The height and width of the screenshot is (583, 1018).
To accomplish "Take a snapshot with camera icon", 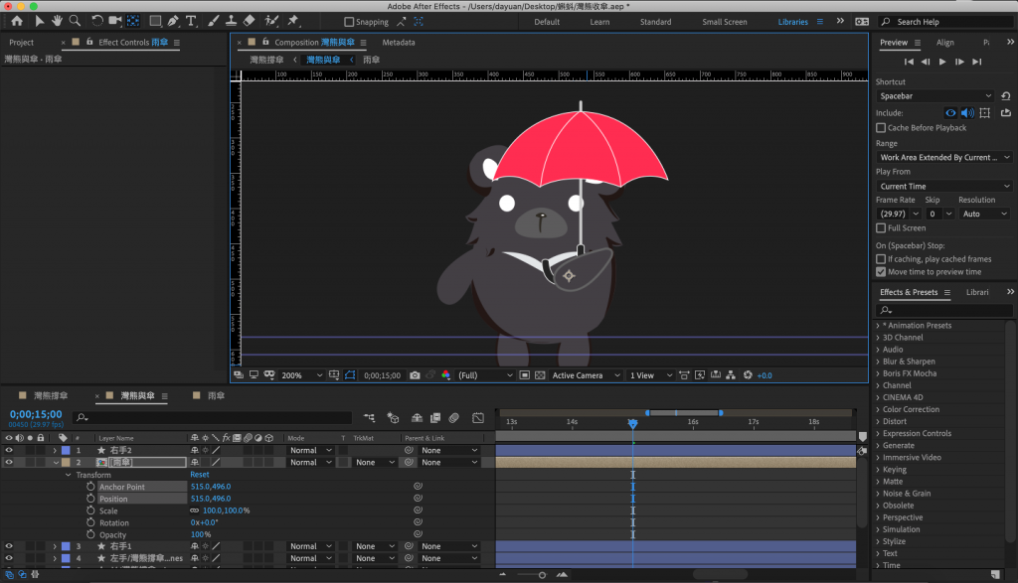I will click(x=415, y=375).
